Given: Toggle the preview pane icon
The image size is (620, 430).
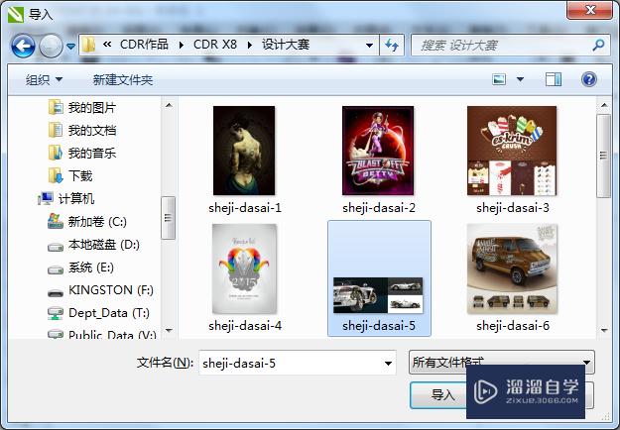Looking at the screenshot, I should [554, 79].
